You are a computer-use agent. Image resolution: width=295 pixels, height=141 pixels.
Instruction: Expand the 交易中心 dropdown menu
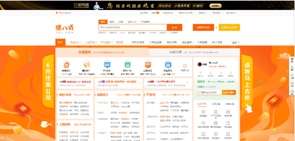(x=75, y=42)
